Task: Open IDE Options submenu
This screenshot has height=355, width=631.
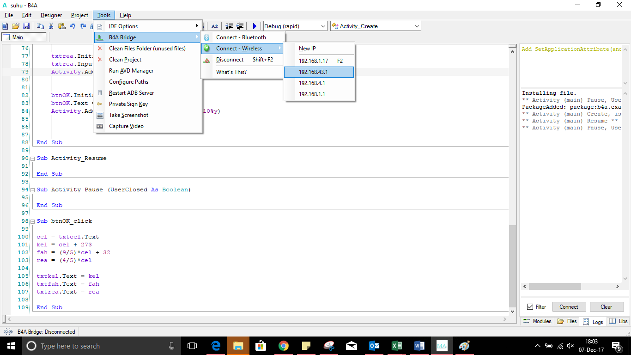Action: click(x=148, y=26)
